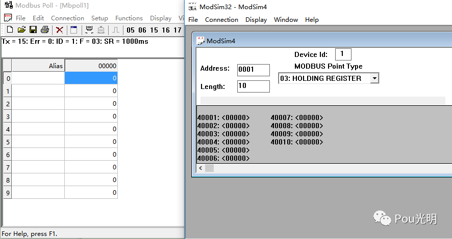Select register 40008 in ModSim4

click(297, 126)
